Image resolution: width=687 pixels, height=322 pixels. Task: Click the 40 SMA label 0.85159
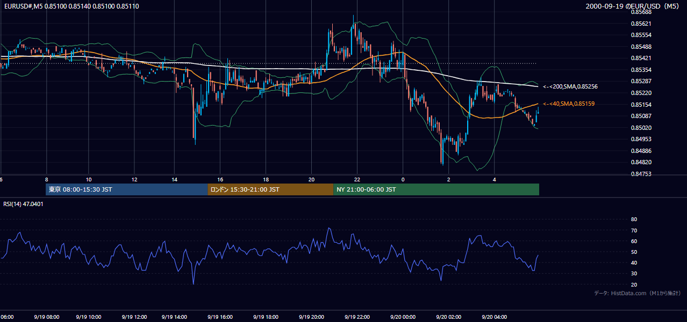tap(569, 104)
